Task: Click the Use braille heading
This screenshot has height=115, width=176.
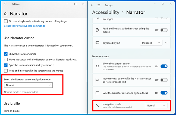Action: pos(12,103)
